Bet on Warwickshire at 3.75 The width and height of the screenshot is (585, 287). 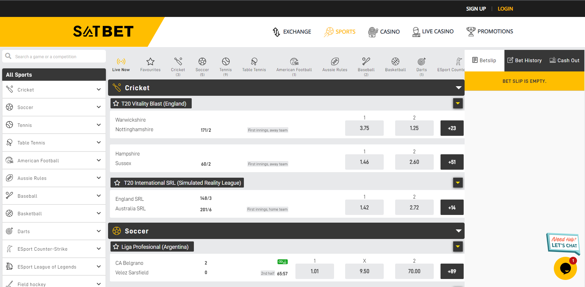click(x=364, y=128)
